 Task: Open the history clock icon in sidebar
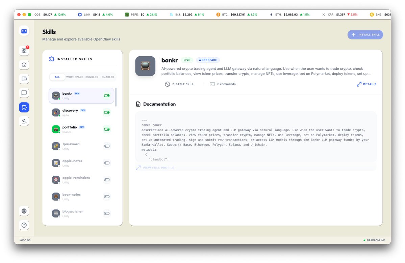click(x=24, y=65)
